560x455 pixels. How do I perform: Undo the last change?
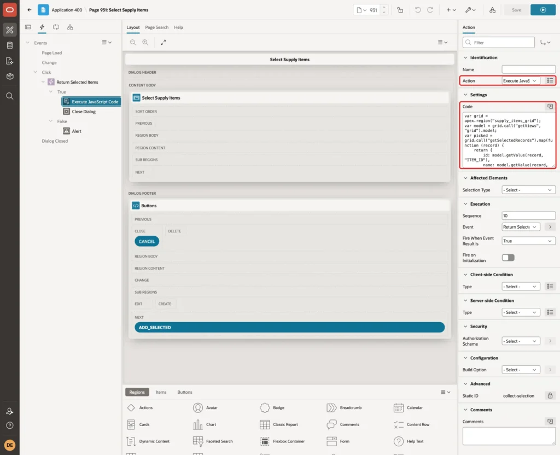tap(417, 10)
